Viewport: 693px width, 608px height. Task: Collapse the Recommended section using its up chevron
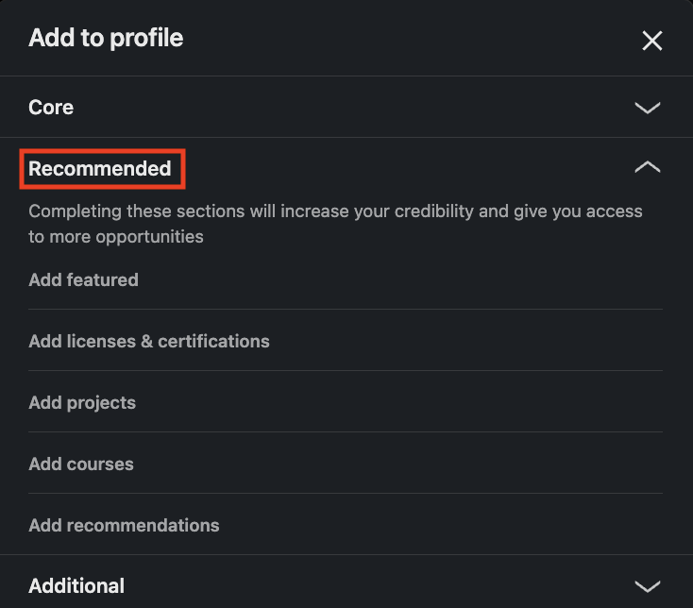648,166
